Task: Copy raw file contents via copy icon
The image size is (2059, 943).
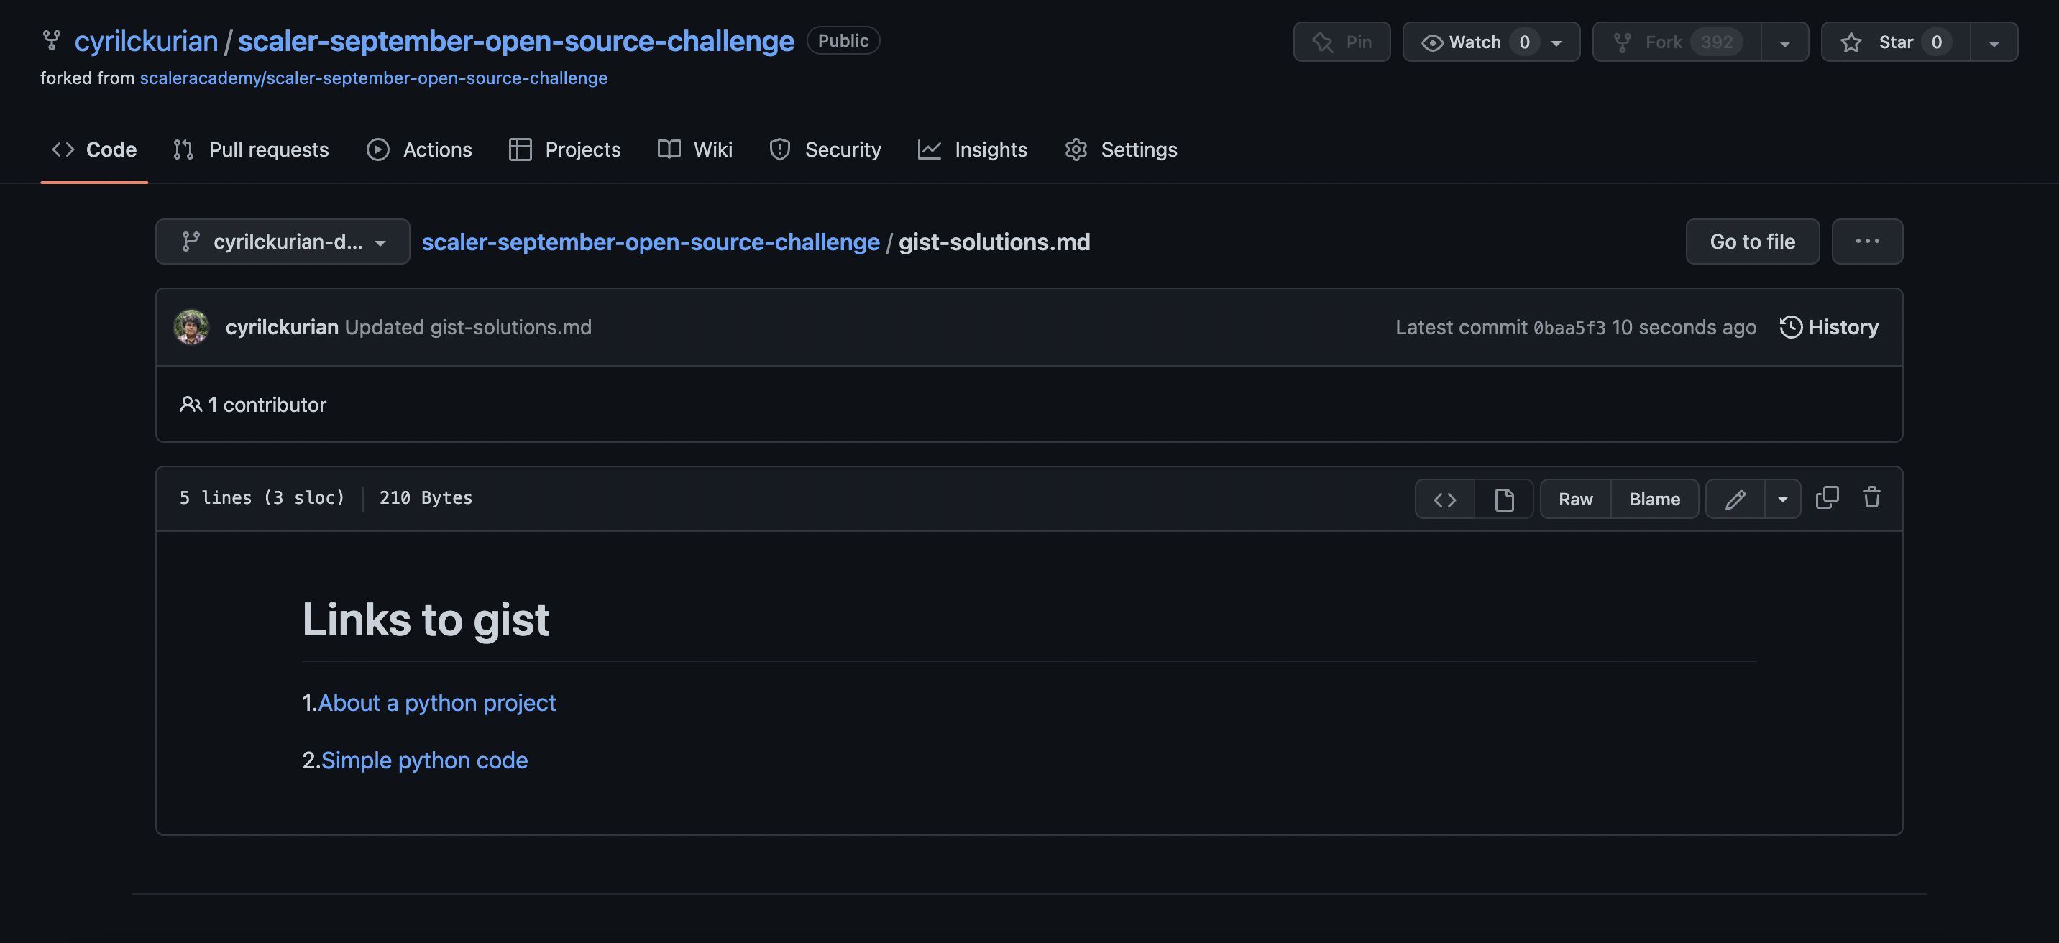Action: [1828, 498]
